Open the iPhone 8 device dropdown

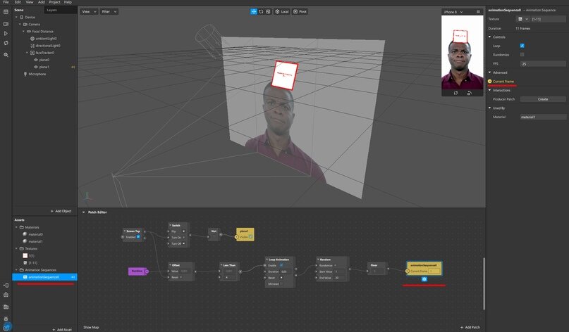453,12
